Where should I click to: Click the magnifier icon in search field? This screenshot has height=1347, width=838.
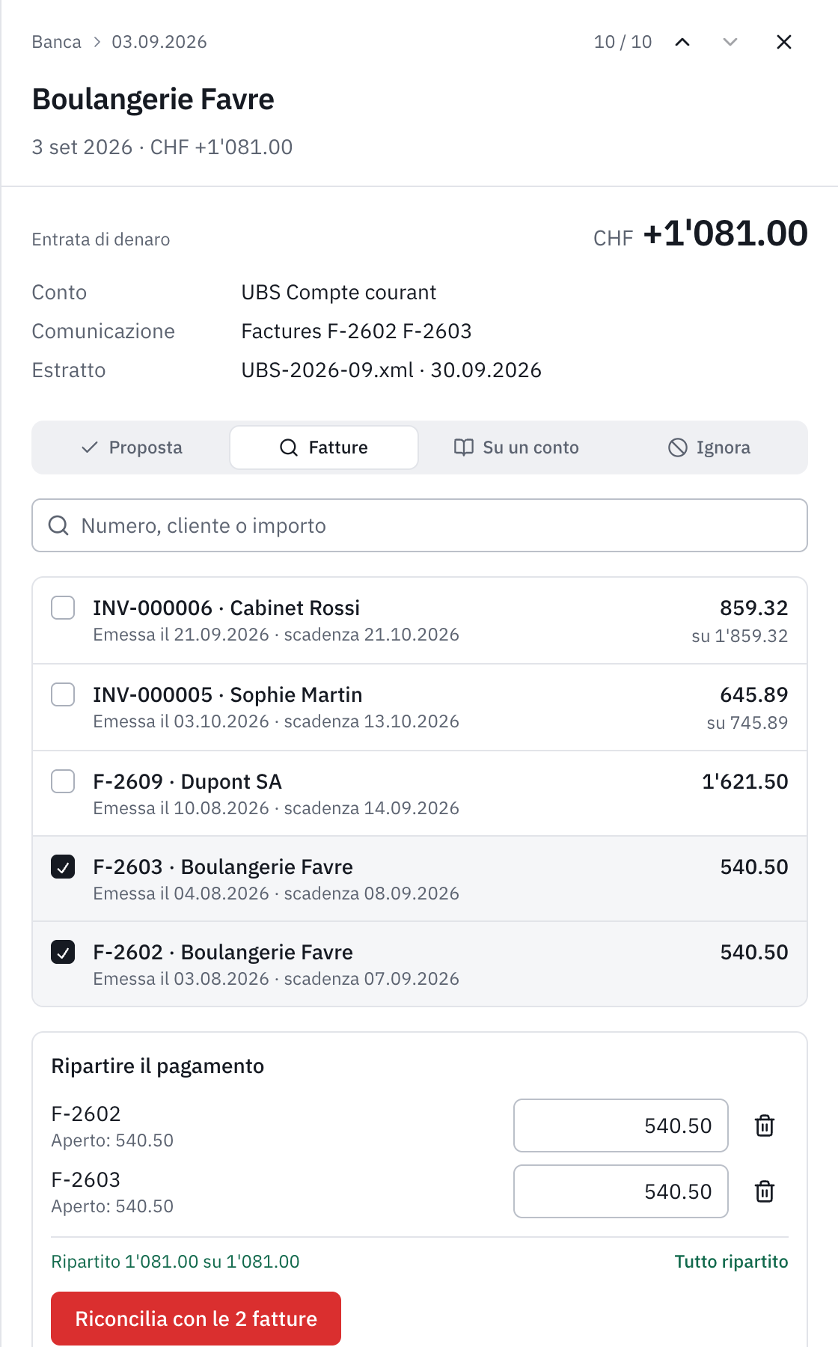pos(58,525)
